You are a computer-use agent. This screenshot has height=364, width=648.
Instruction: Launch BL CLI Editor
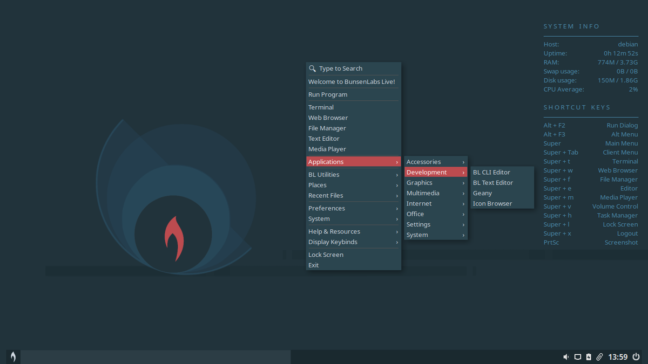[502, 173]
